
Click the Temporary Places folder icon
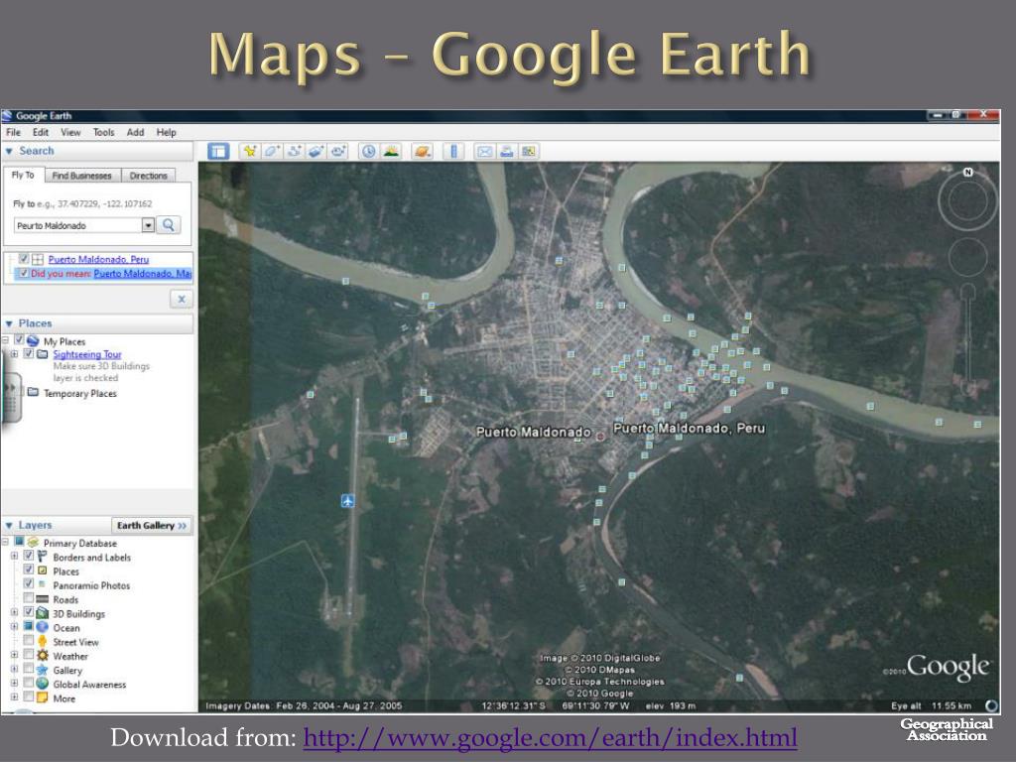click(x=33, y=393)
